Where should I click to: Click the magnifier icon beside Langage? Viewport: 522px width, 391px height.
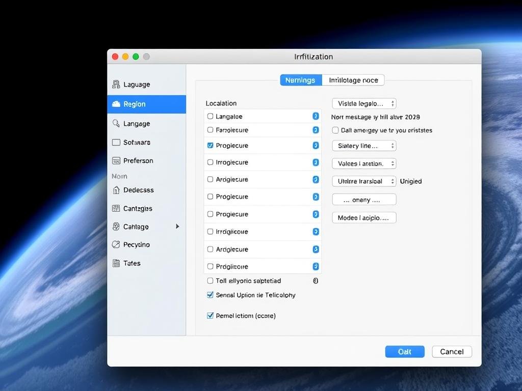tap(116, 123)
